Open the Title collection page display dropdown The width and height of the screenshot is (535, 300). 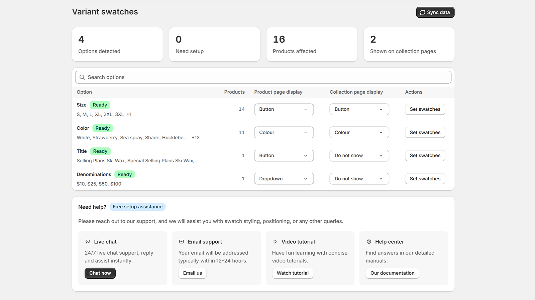(x=359, y=156)
